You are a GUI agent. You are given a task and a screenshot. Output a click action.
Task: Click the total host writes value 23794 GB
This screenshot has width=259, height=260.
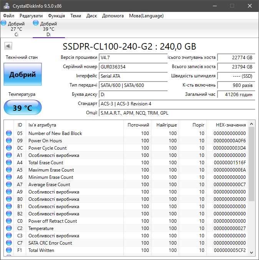pos(236,67)
